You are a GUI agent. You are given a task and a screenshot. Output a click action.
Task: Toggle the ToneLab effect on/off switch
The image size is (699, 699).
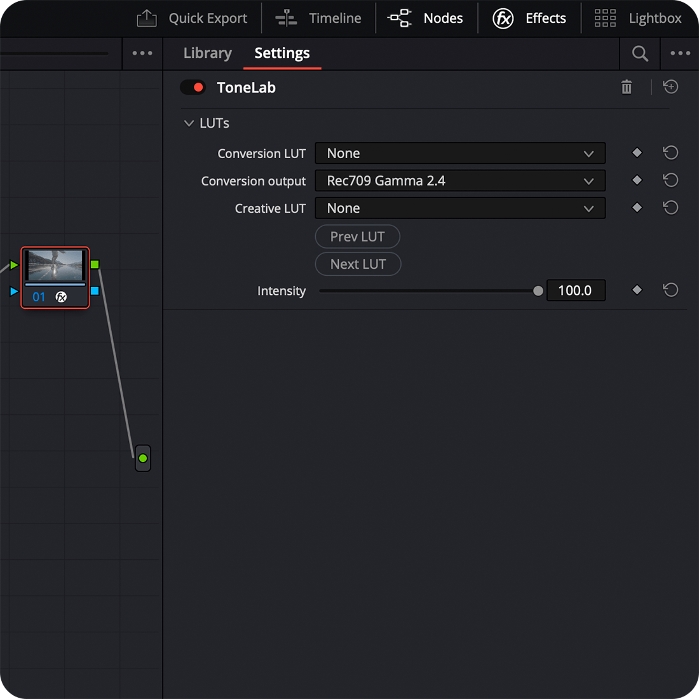pyautogui.click(x=193, y=88)
